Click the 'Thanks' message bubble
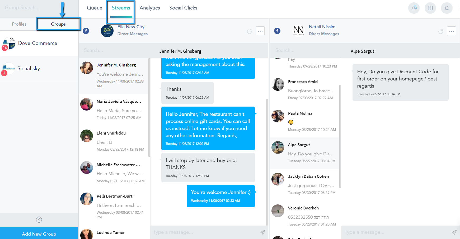This screenshot has height=239, width=460. (x=187, y=93)
